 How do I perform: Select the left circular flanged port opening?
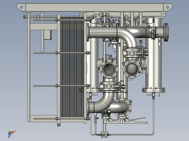(x=109, y=69)
